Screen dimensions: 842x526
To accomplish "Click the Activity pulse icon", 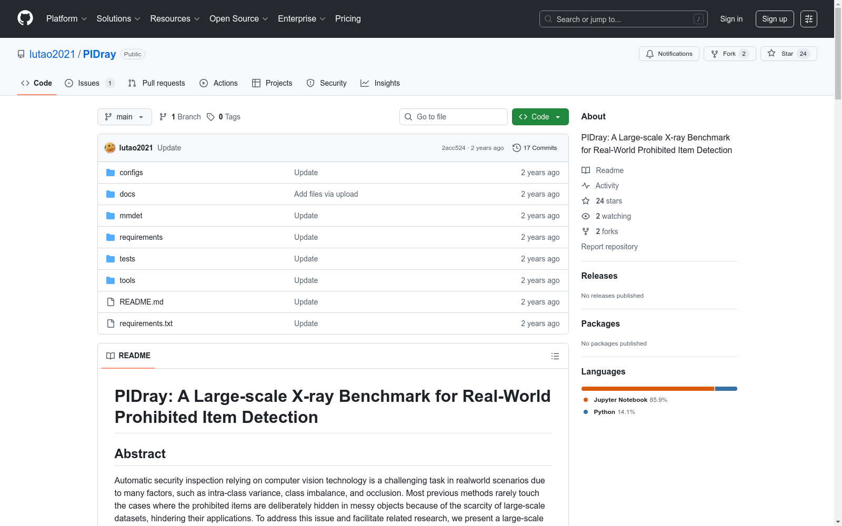I will 586,186.
